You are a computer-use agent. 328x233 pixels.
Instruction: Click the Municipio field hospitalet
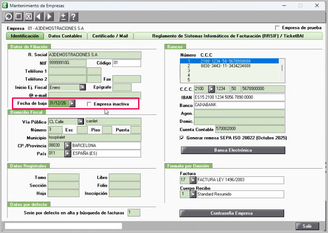click(x=95, y=138)
